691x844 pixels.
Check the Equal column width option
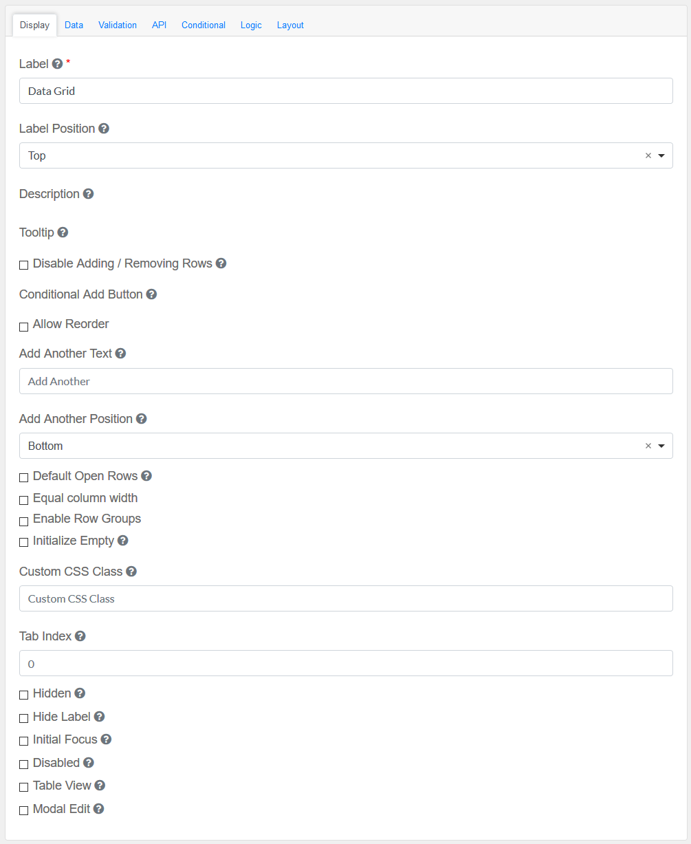24,500
